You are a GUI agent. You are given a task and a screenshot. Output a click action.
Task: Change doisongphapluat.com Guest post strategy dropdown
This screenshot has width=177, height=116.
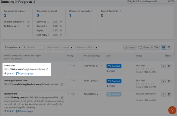[91, 81]
